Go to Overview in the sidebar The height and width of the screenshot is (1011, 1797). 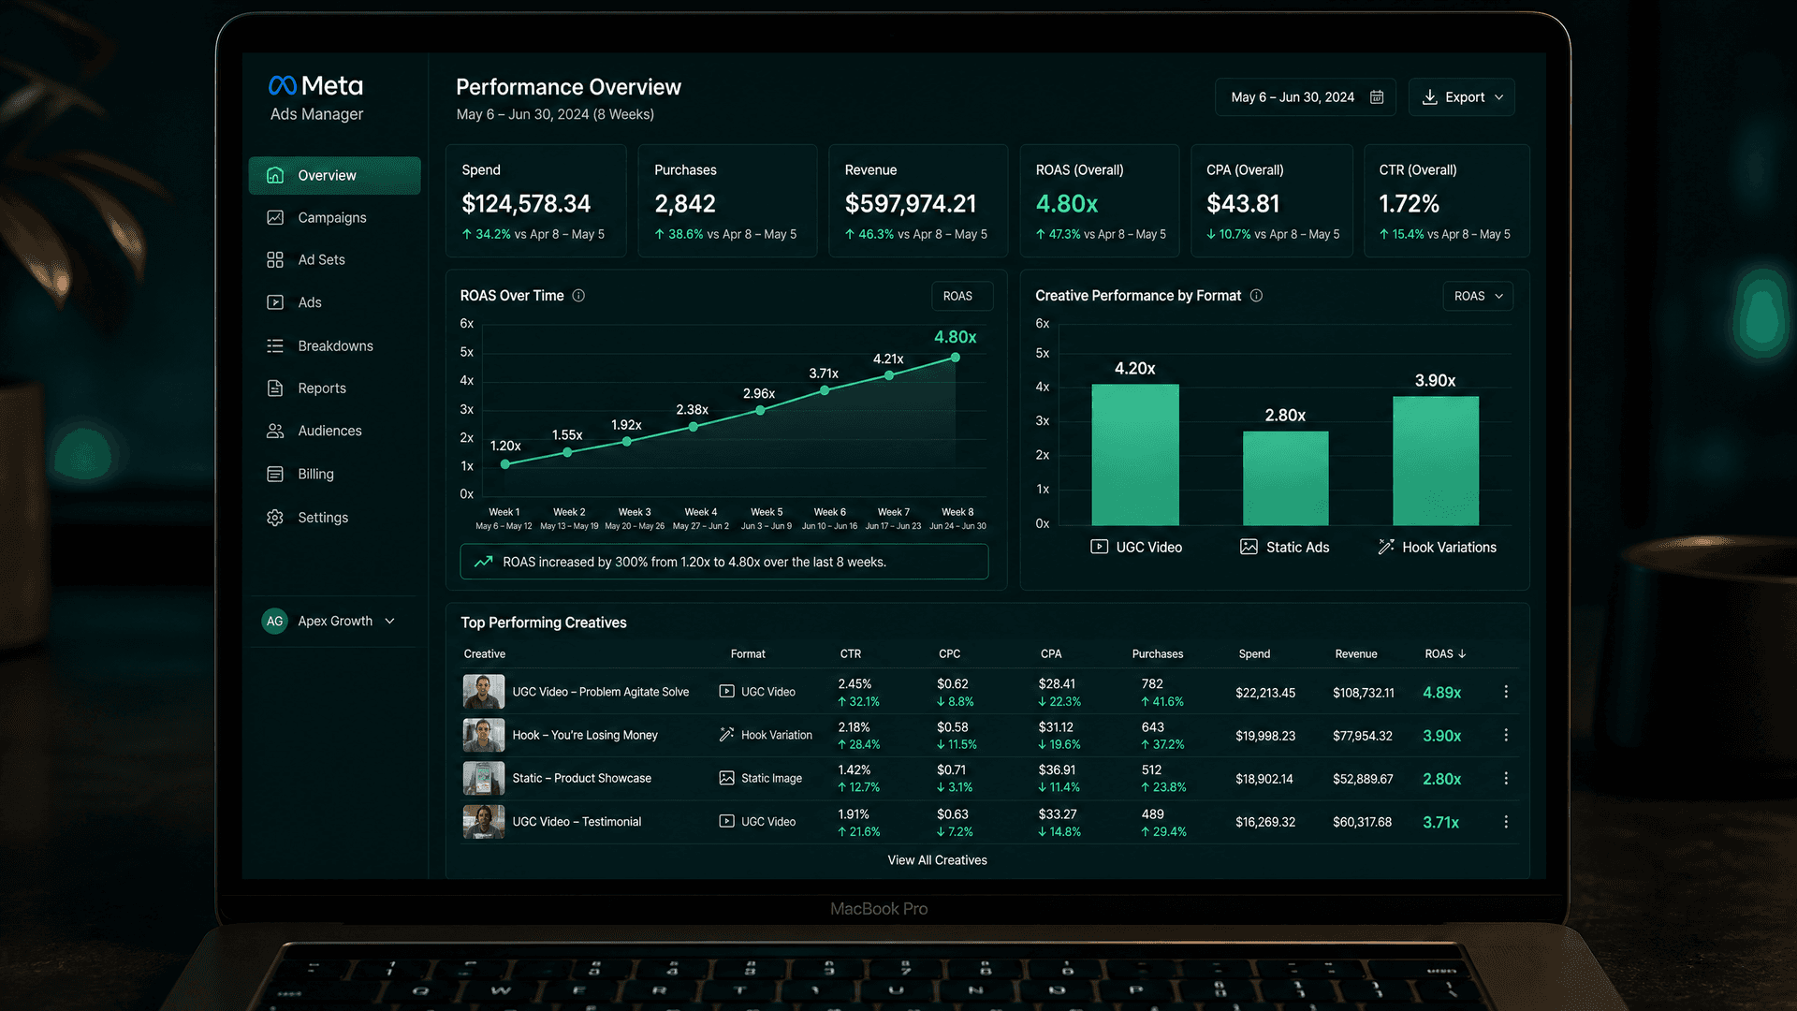[335, 175]
